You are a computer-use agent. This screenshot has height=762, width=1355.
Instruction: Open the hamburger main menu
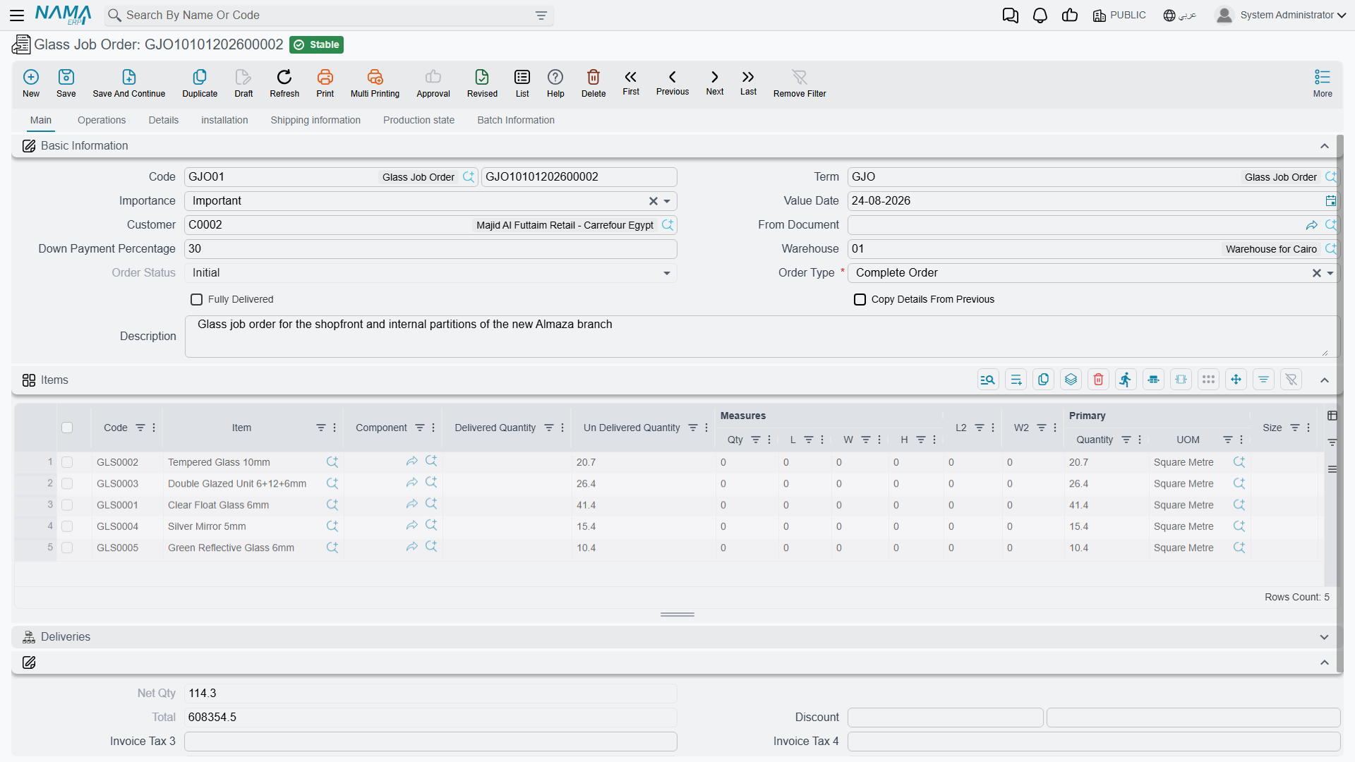(x=17, y=16)
